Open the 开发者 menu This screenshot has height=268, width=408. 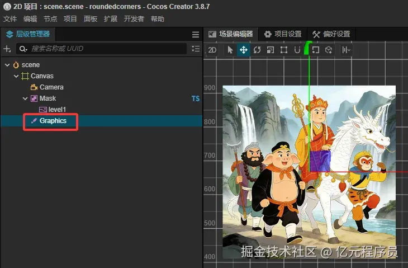134,19
